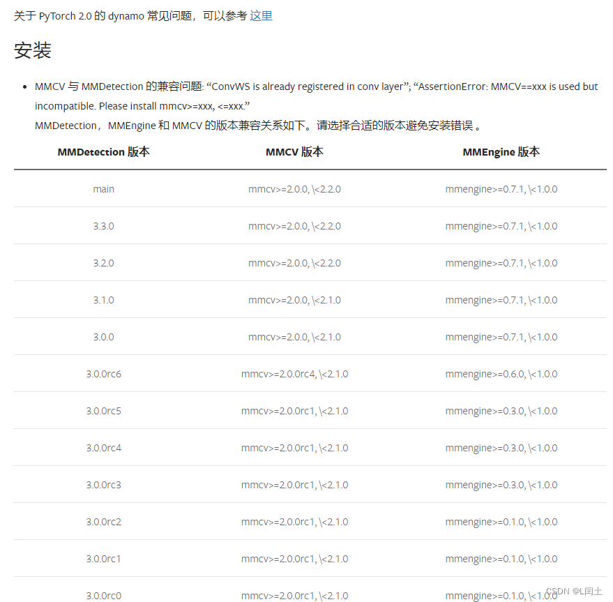Screen dimensions: 613x602
Task: Select mmcv>=2.0.0rc4 text in rc6 row
Action: coord(294,373)
